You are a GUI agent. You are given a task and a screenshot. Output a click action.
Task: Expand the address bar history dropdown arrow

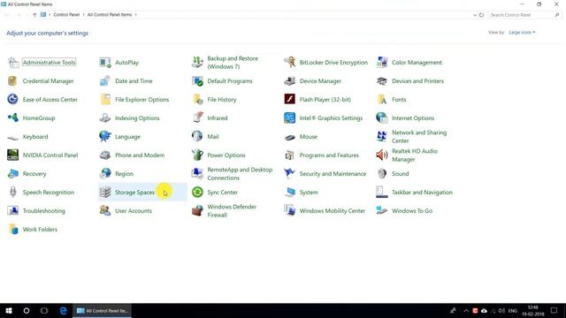point(475,15)
